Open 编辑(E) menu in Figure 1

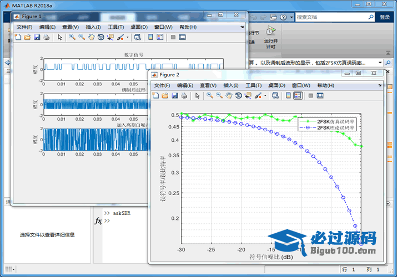click(x=48, y=27)
